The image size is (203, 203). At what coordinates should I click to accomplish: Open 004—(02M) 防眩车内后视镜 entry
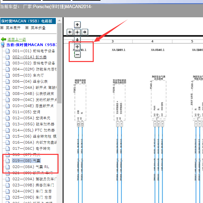click(x=35, y=69)
